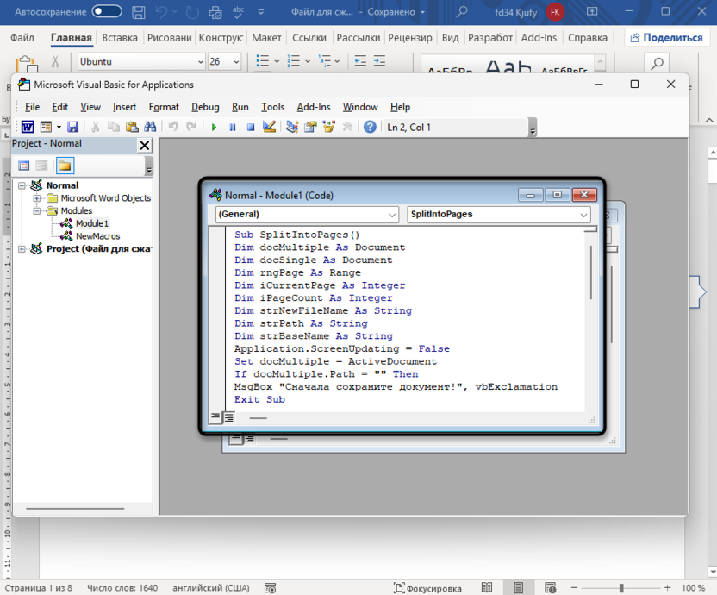Click the zoom slider in Word status bar

coord(621,588)
